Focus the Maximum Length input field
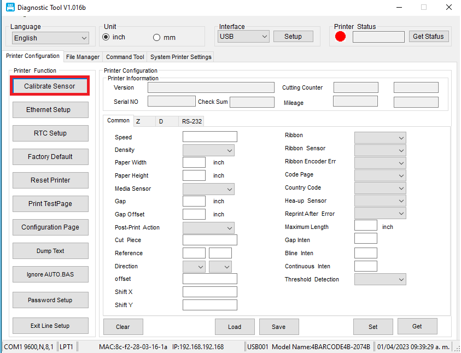The image size is (461, 353). tap(366, 226)
